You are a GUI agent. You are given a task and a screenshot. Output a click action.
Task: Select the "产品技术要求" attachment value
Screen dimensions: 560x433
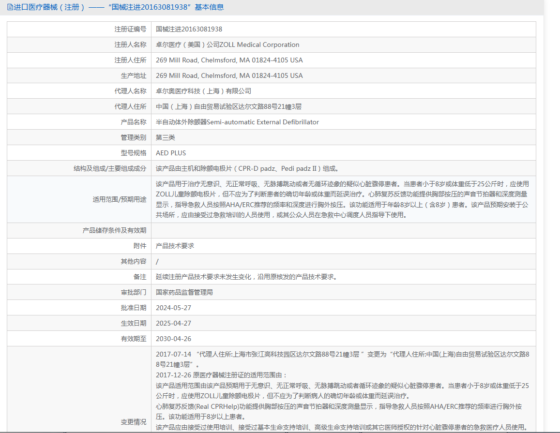pos(175,246)
